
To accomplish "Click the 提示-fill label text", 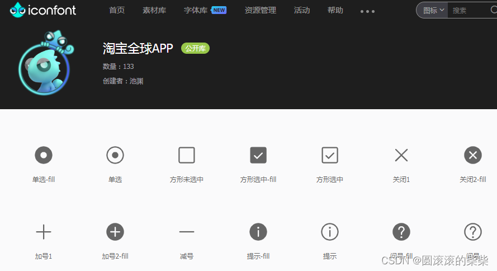I will click(258, 256).
